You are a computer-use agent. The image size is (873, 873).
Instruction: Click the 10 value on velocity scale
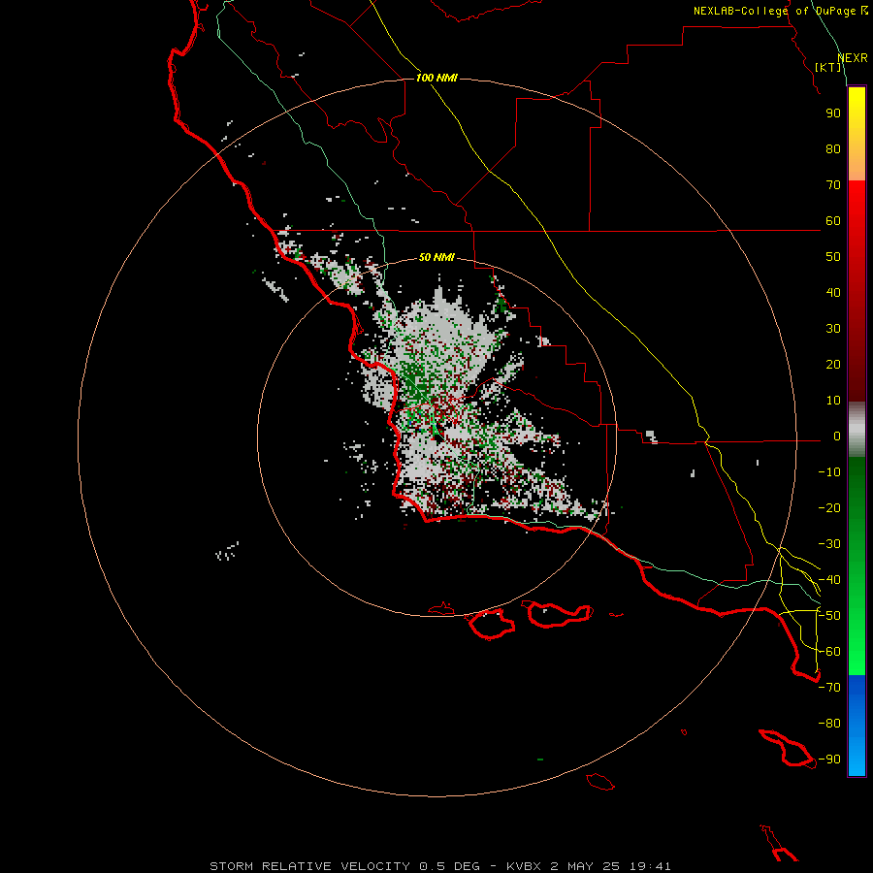click(833, 401)
